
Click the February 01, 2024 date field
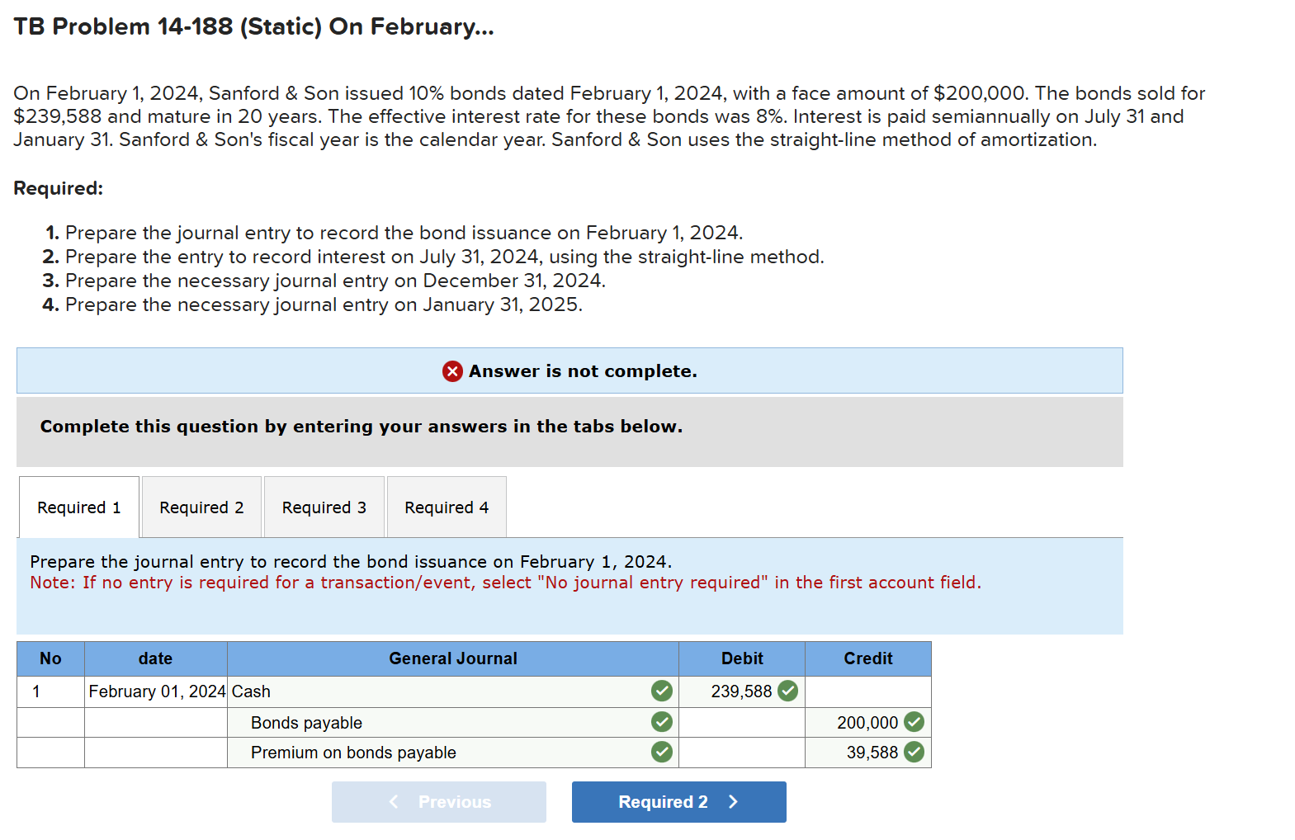coord(155,691)
